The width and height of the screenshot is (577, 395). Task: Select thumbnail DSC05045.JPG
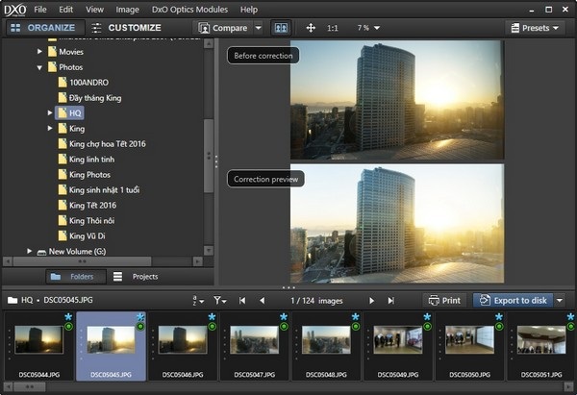pos(111,346)
